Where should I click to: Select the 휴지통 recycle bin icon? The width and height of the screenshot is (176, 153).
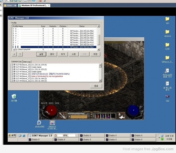coord(14,98)
